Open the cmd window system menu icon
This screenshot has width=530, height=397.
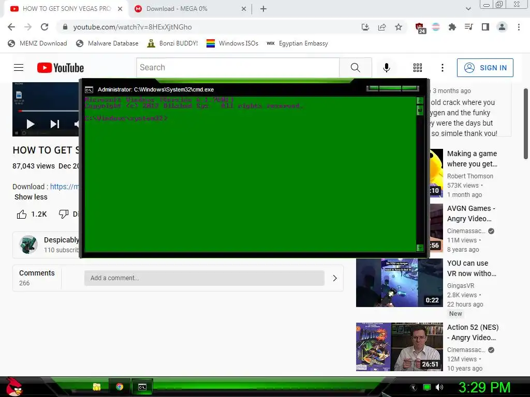pyautogui.click(x=89, y=89)
